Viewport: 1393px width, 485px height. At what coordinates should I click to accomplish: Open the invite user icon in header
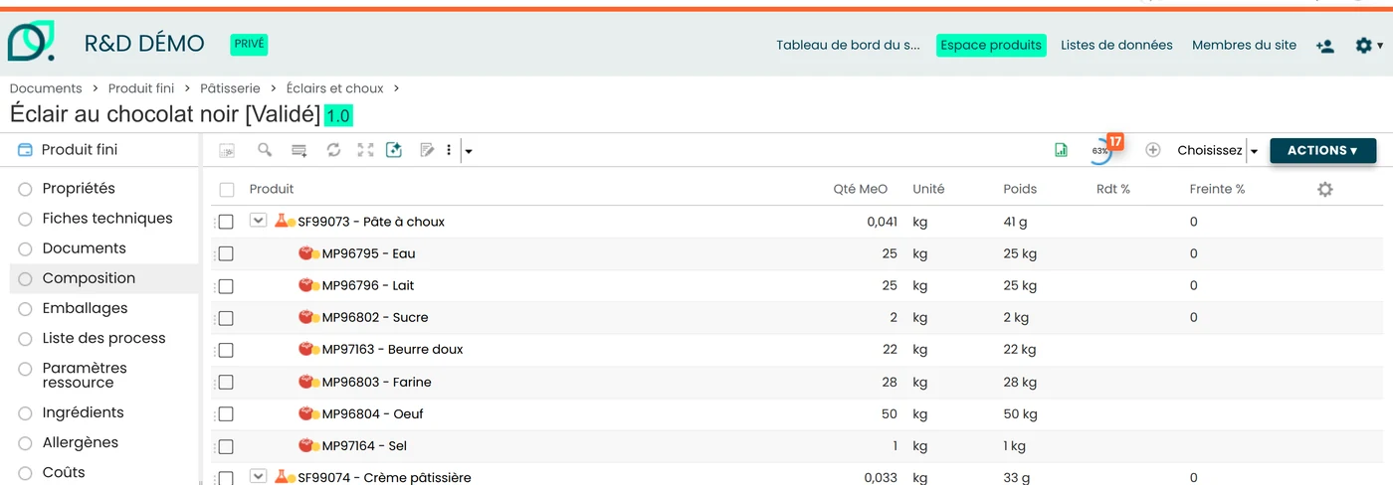point(1324,46)
